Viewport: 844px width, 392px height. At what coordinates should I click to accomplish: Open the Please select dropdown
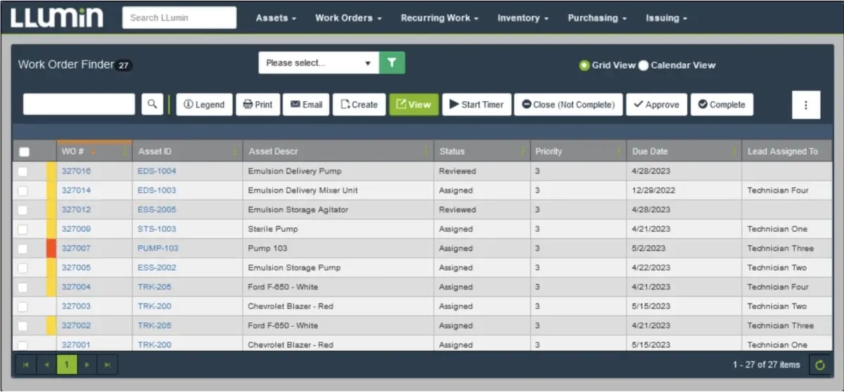pyautogui.click(x=319, y=63)
